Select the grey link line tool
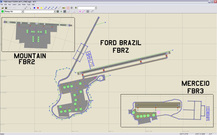The image size is (217, 135). [x=59, y=8]
